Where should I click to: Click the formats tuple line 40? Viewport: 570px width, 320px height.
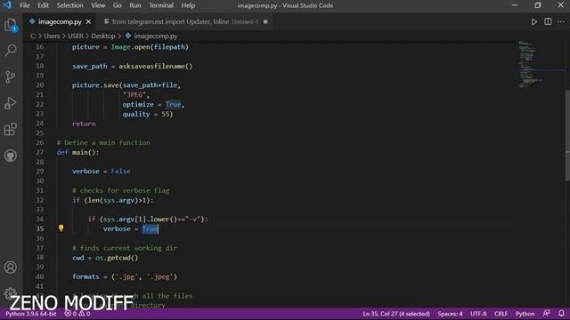pos(125,276)
